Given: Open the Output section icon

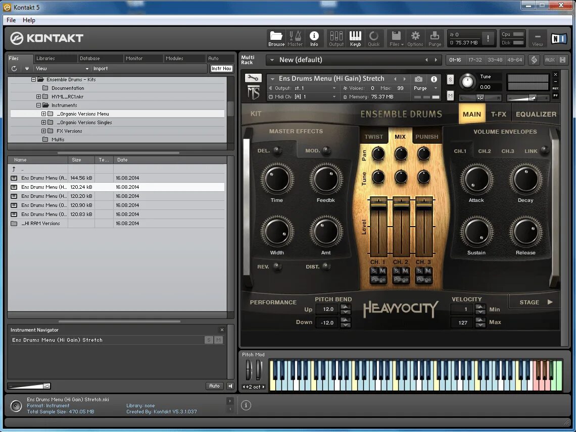Looking at the screenshot, I should click(336, 38).
